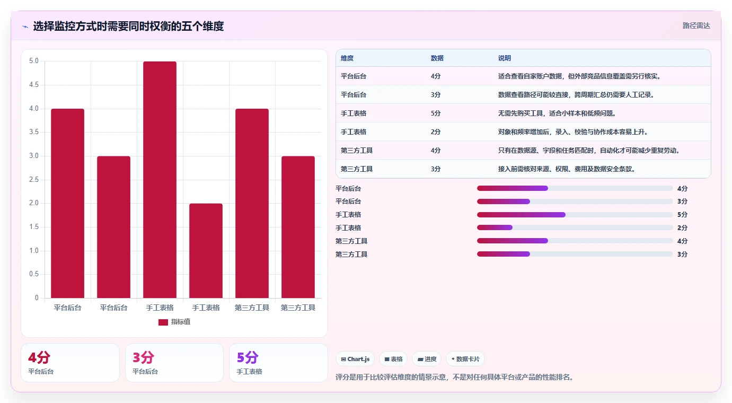Select the row 适合查看自家账户数据
The width and height of the screenshot is (732, 403).
[x=523, y=76]
